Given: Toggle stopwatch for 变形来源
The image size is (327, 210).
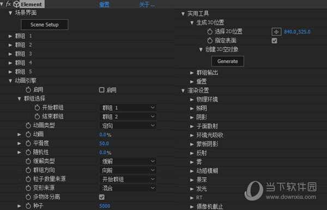Looking at the screenshot, I should click(x=28, y=188).
